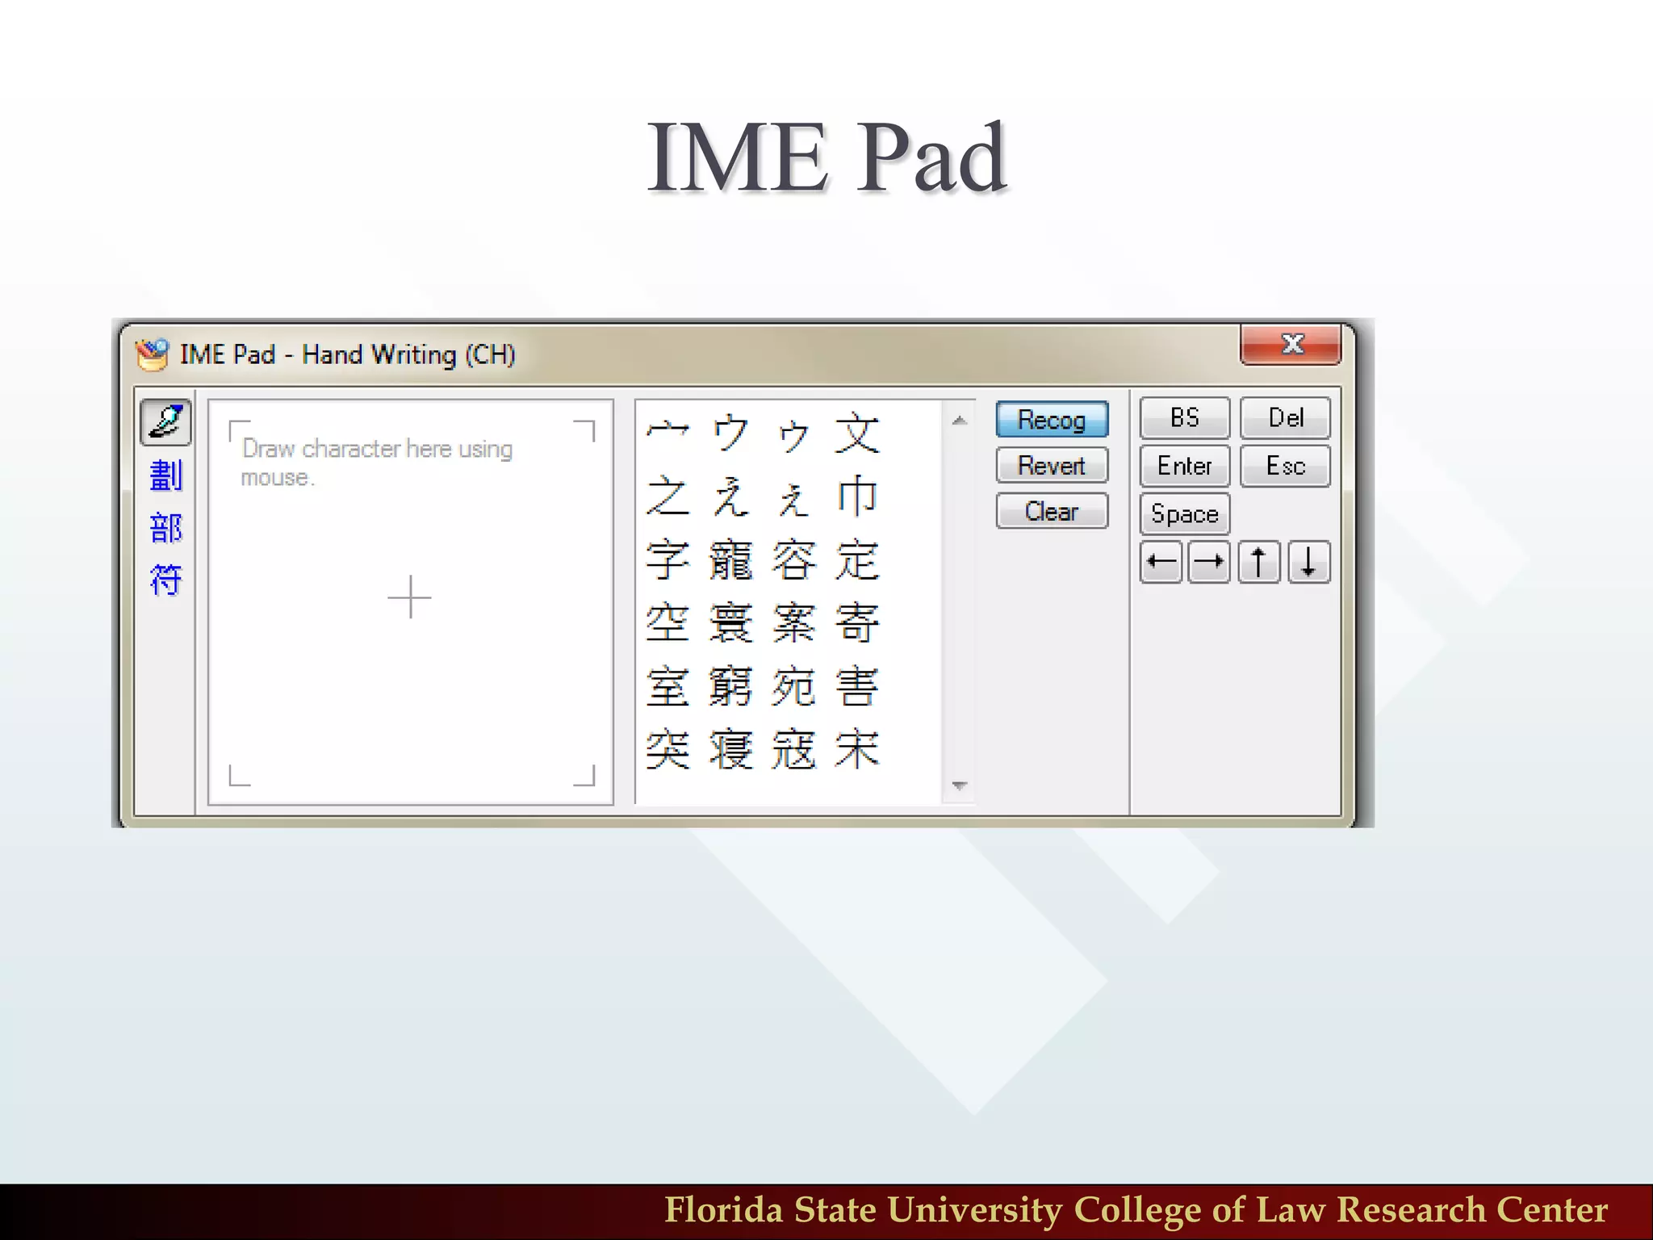
Task: Select candidate character 案
Action: point(794,622)
